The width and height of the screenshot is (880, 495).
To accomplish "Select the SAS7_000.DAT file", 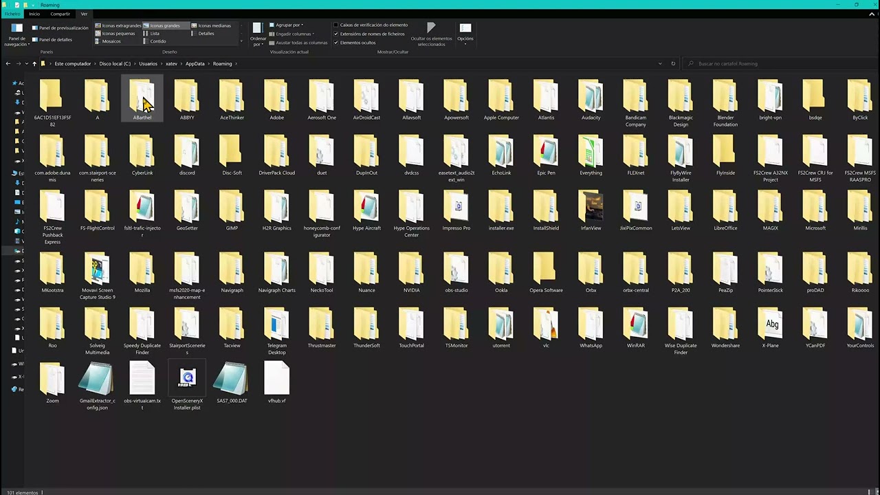I will click(x=232, y=383).
